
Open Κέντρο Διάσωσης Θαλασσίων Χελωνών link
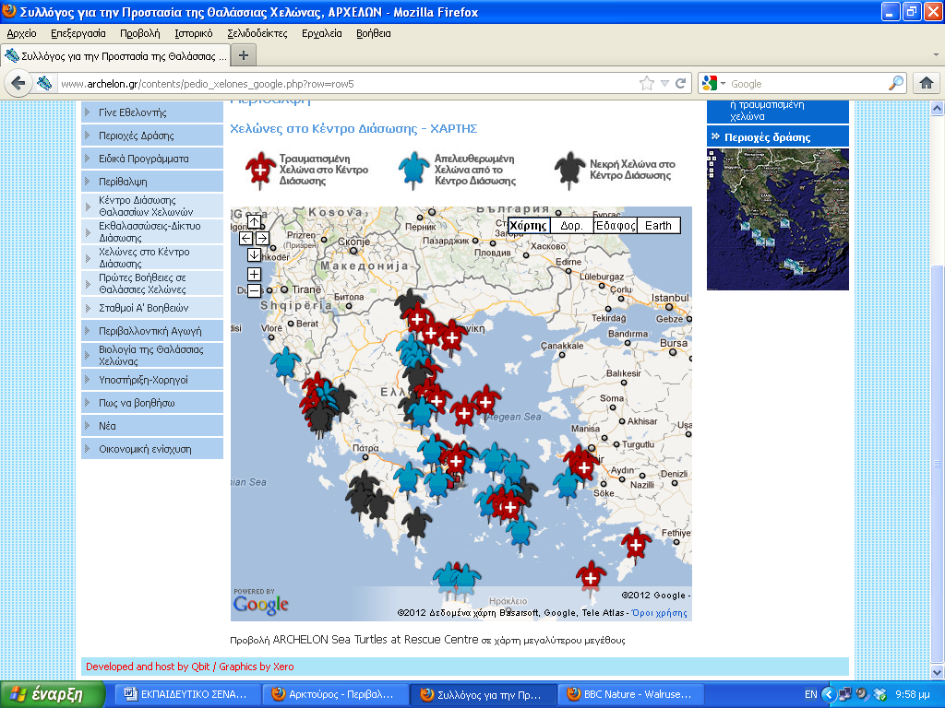(x=152, y=206)
